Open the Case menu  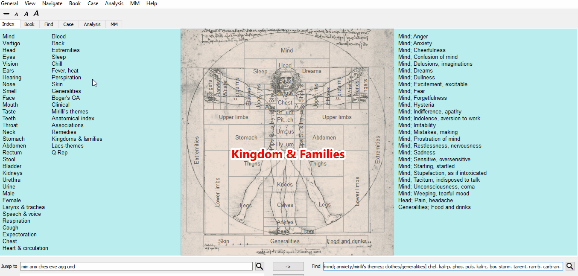click(x=93, y=3)
